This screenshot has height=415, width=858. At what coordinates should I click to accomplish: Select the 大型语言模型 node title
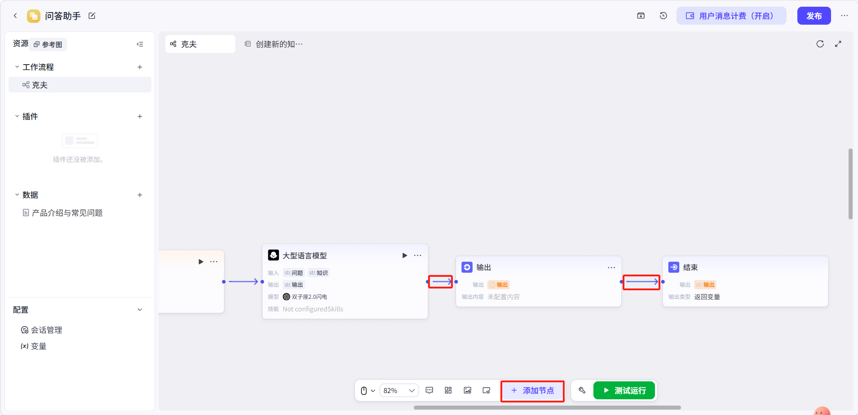pyautogui.click(x=305, y=255)
